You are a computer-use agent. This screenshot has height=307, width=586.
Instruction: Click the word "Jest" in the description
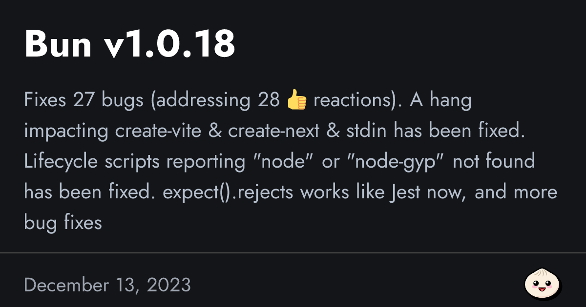coord(405,192)
